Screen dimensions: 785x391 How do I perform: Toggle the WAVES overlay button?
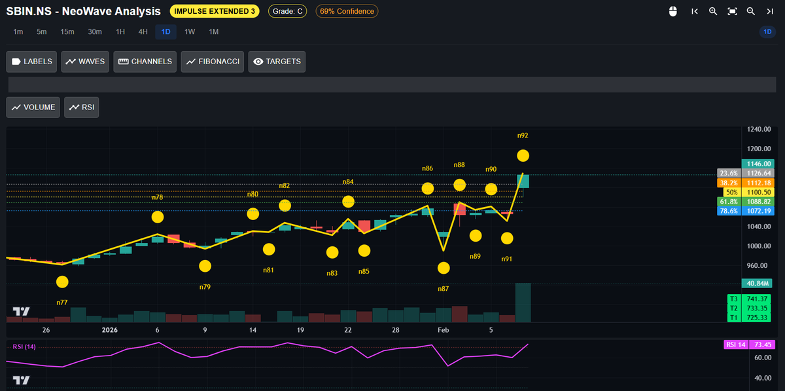pyautogui.click(x=86, y=62)
